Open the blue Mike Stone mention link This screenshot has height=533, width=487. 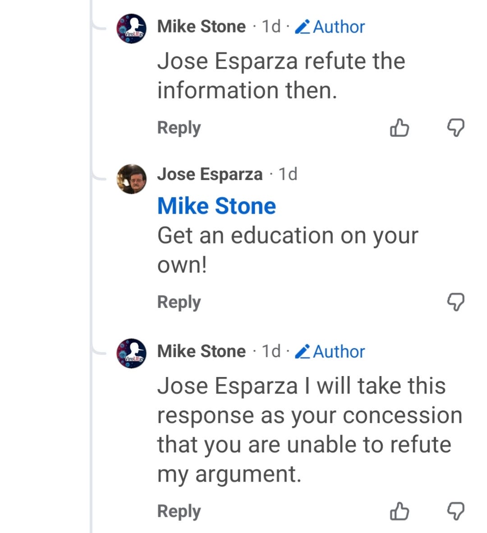click(x=216, y=206)
